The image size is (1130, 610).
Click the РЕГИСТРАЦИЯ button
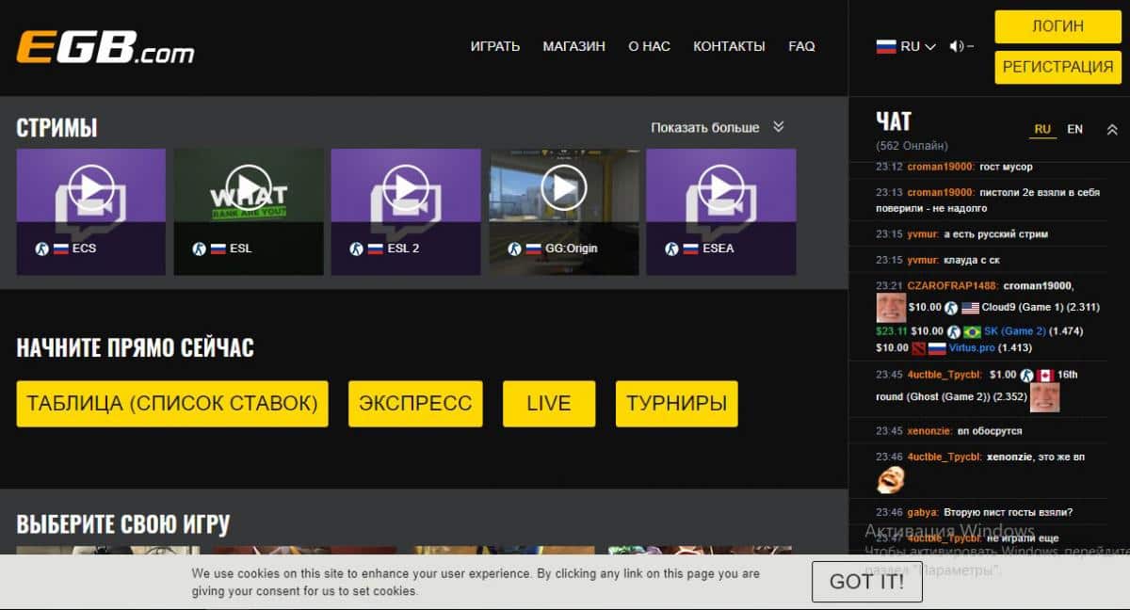click(1057, 67)
